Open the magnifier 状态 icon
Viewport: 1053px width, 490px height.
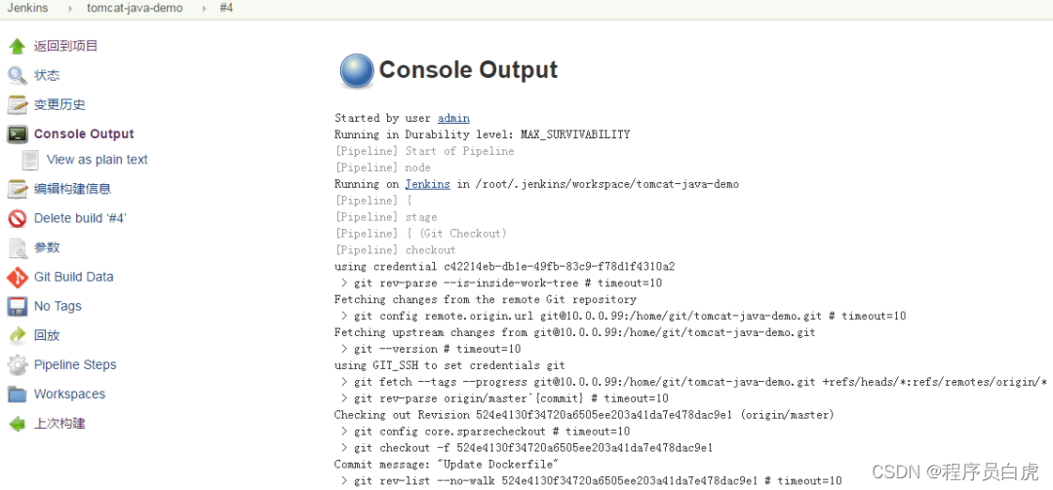18,75
